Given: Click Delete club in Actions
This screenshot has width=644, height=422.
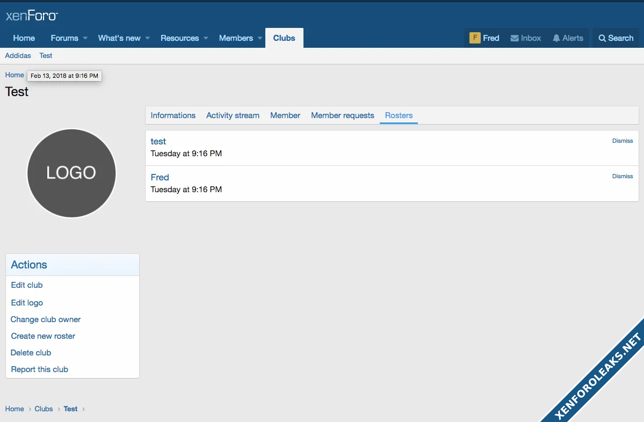Looking at the screenshot, I should (31, 353).
